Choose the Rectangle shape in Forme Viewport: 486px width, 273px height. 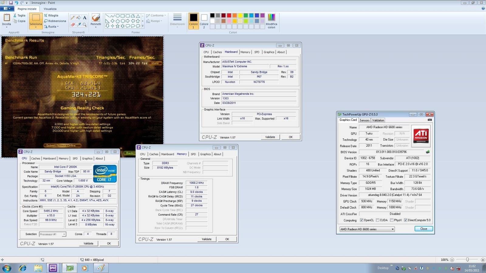(123, 16)
